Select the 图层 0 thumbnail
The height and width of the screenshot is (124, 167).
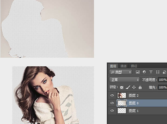pos(122,103)
